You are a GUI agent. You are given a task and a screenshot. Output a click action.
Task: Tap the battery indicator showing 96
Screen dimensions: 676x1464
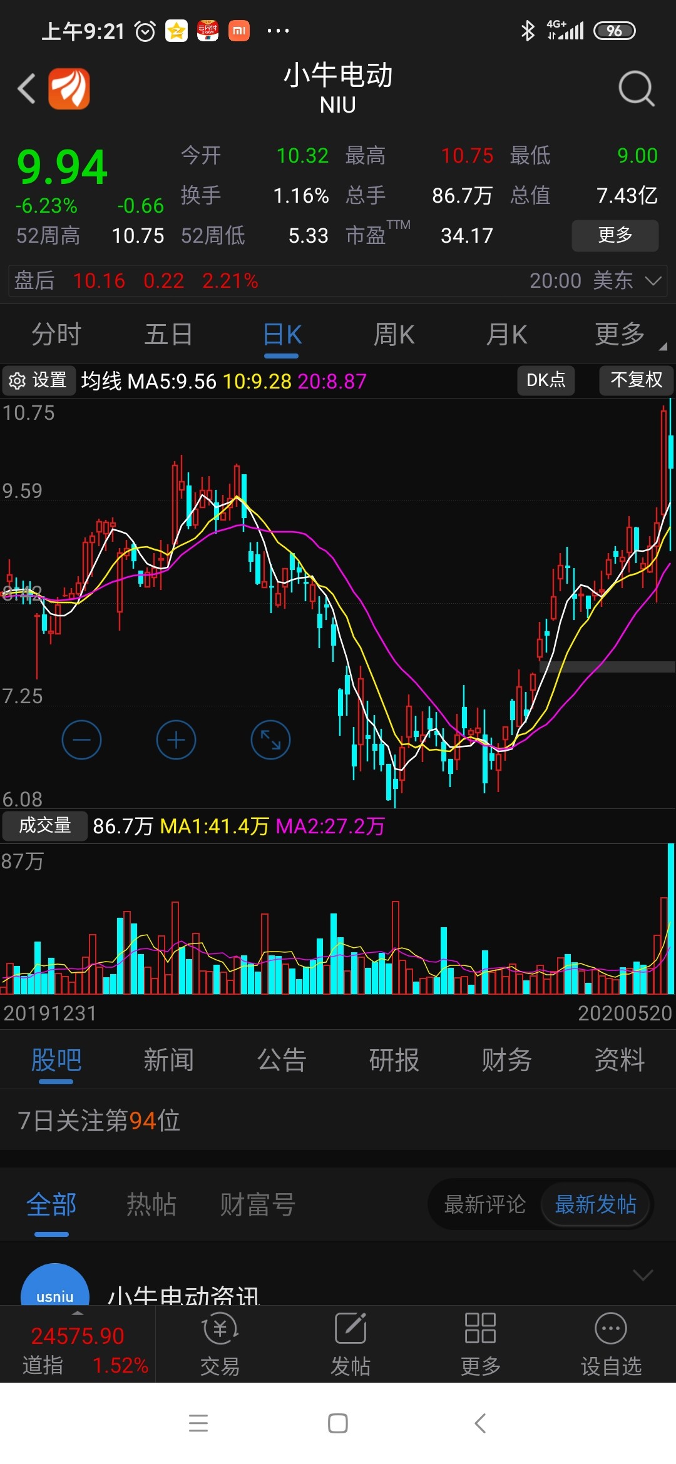[615, 31]
